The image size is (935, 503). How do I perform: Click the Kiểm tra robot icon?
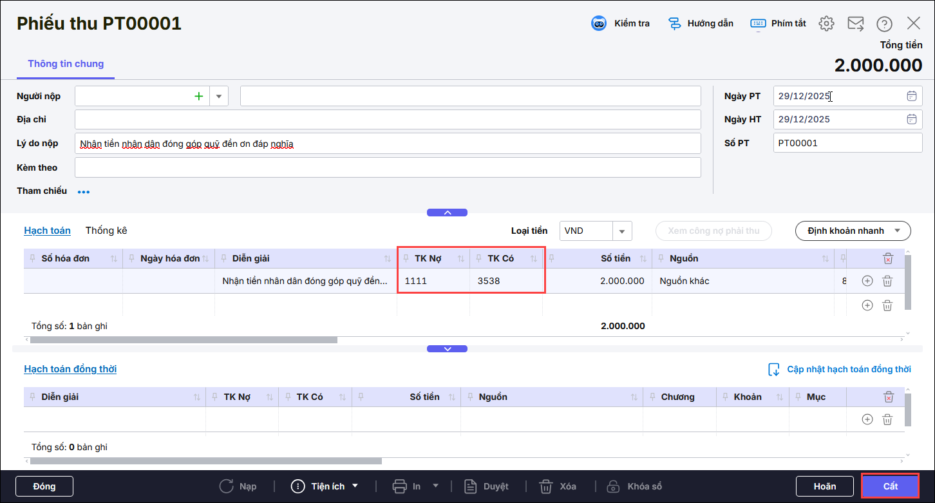600,23
